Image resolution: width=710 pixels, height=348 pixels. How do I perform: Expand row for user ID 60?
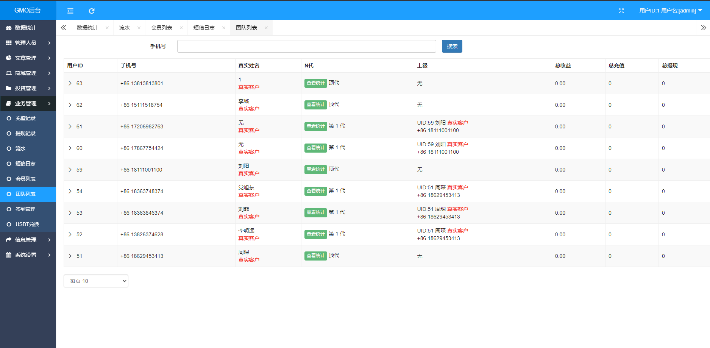coord(70,148)
